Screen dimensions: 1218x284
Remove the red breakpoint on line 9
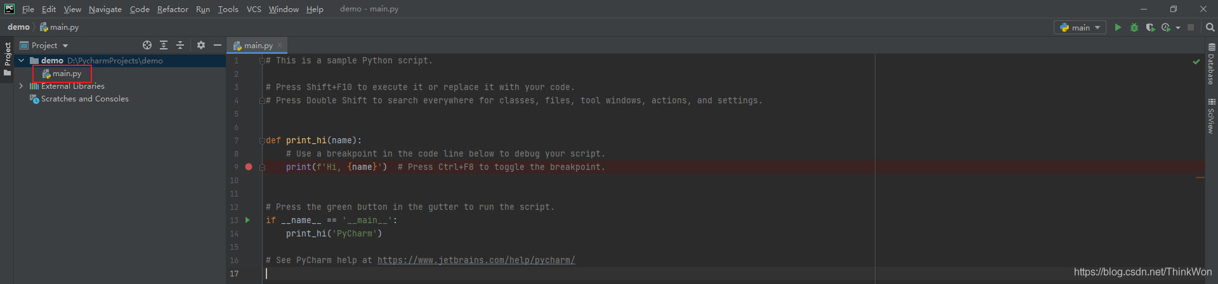[x=249, y=167]
